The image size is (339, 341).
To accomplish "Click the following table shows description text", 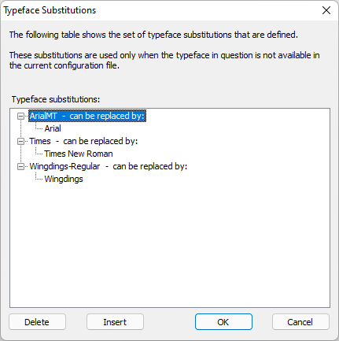I will coord(153,35).
